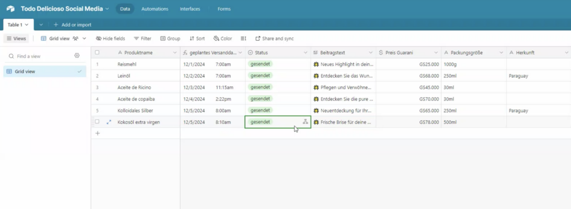Click the GS68.000 price cell
Viewport: 571px width, 209px height.
pos(409,76)
